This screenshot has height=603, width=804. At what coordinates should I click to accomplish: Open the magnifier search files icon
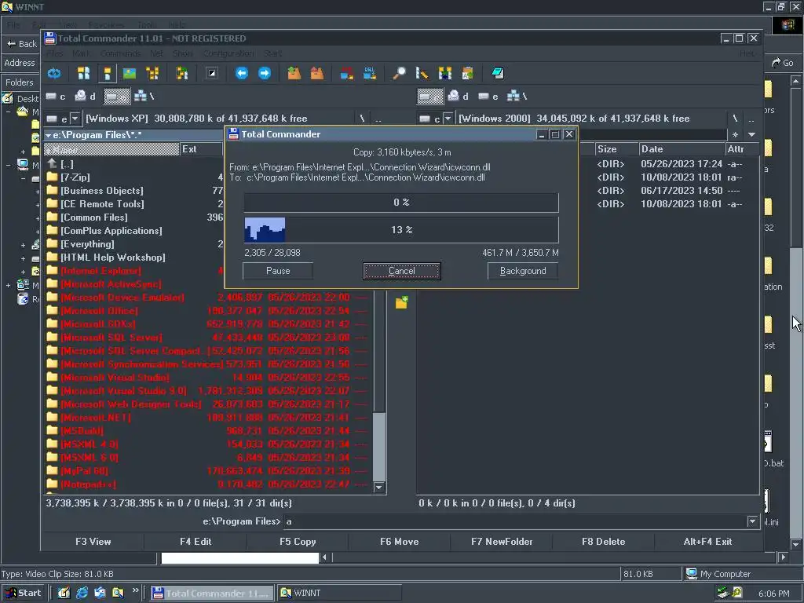pos(399,73)
